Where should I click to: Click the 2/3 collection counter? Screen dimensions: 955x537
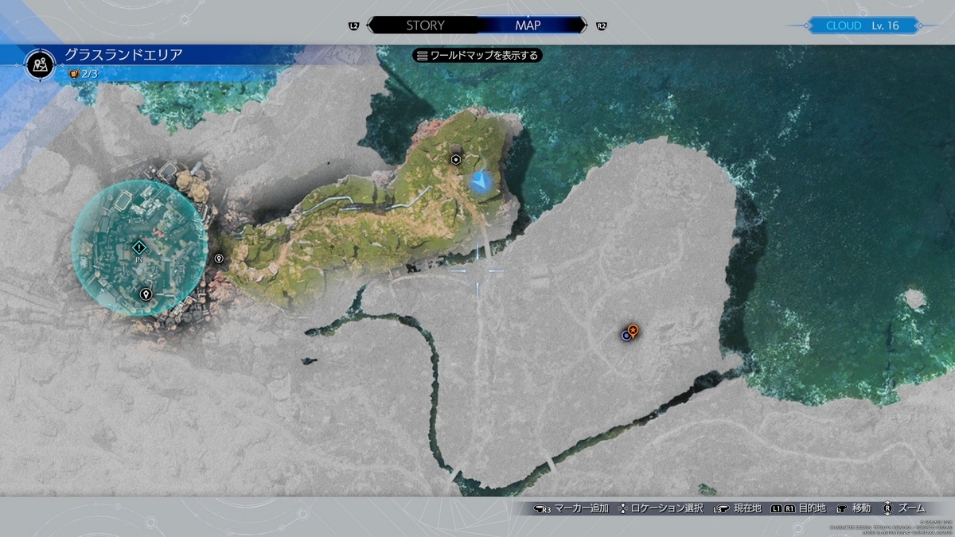tap(83, 73)
